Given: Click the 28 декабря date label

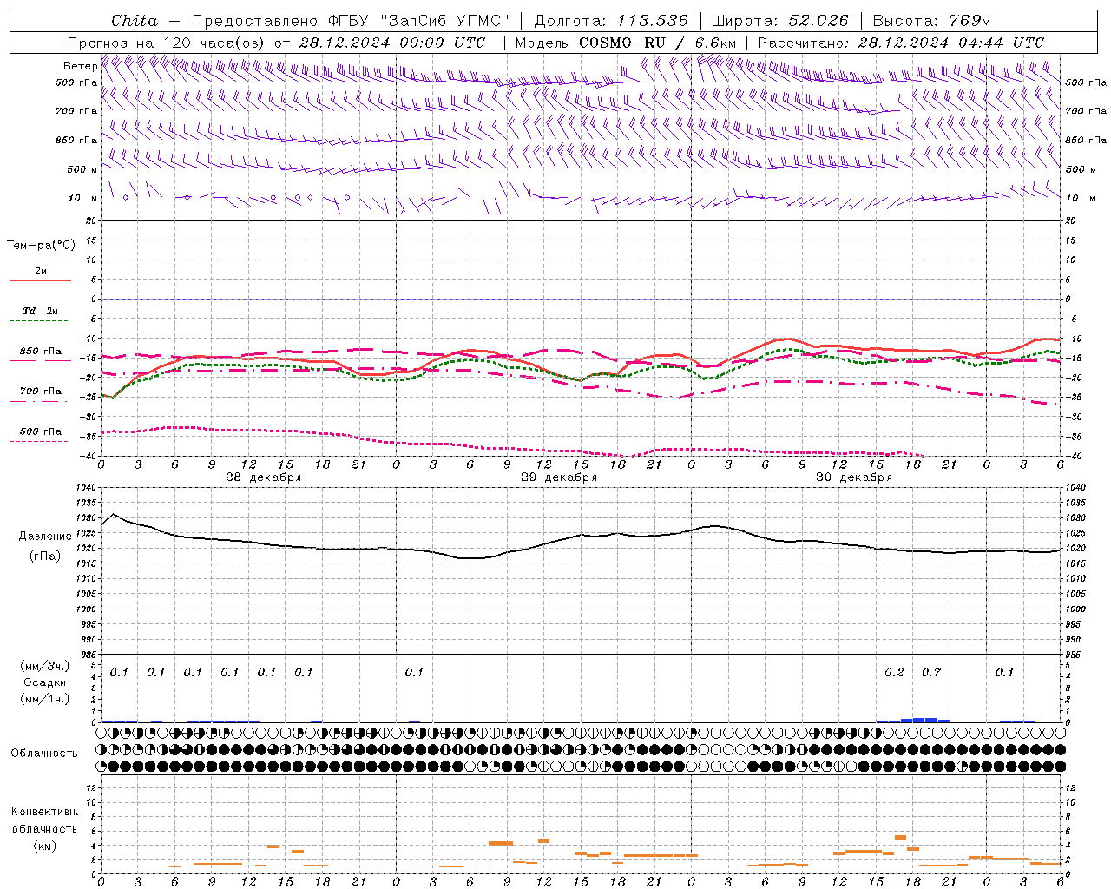Looking at the screenshot, I should pos(263,477).
